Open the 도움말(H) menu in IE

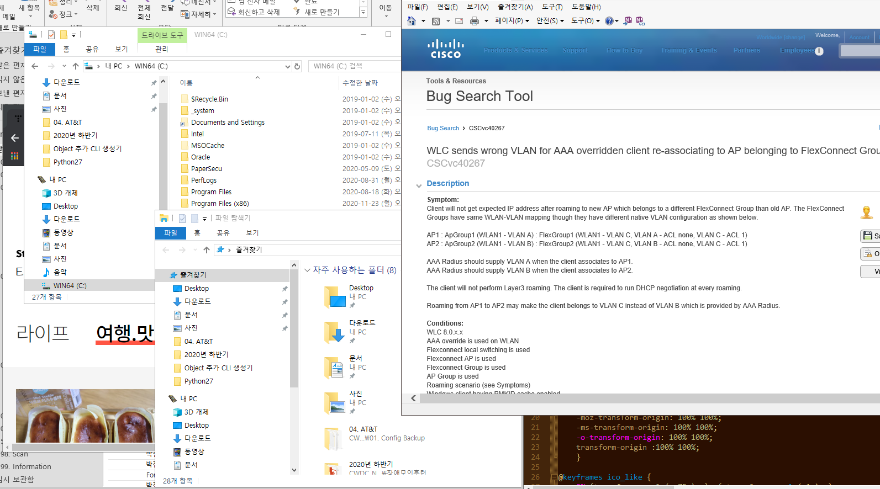pyautogui.click(x=586, y=7)
